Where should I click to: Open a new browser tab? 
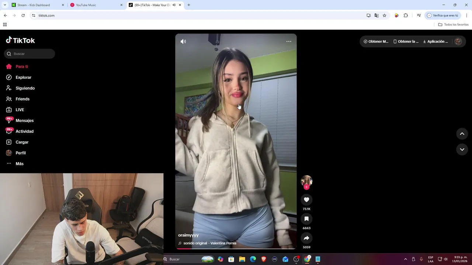(189, 5)
